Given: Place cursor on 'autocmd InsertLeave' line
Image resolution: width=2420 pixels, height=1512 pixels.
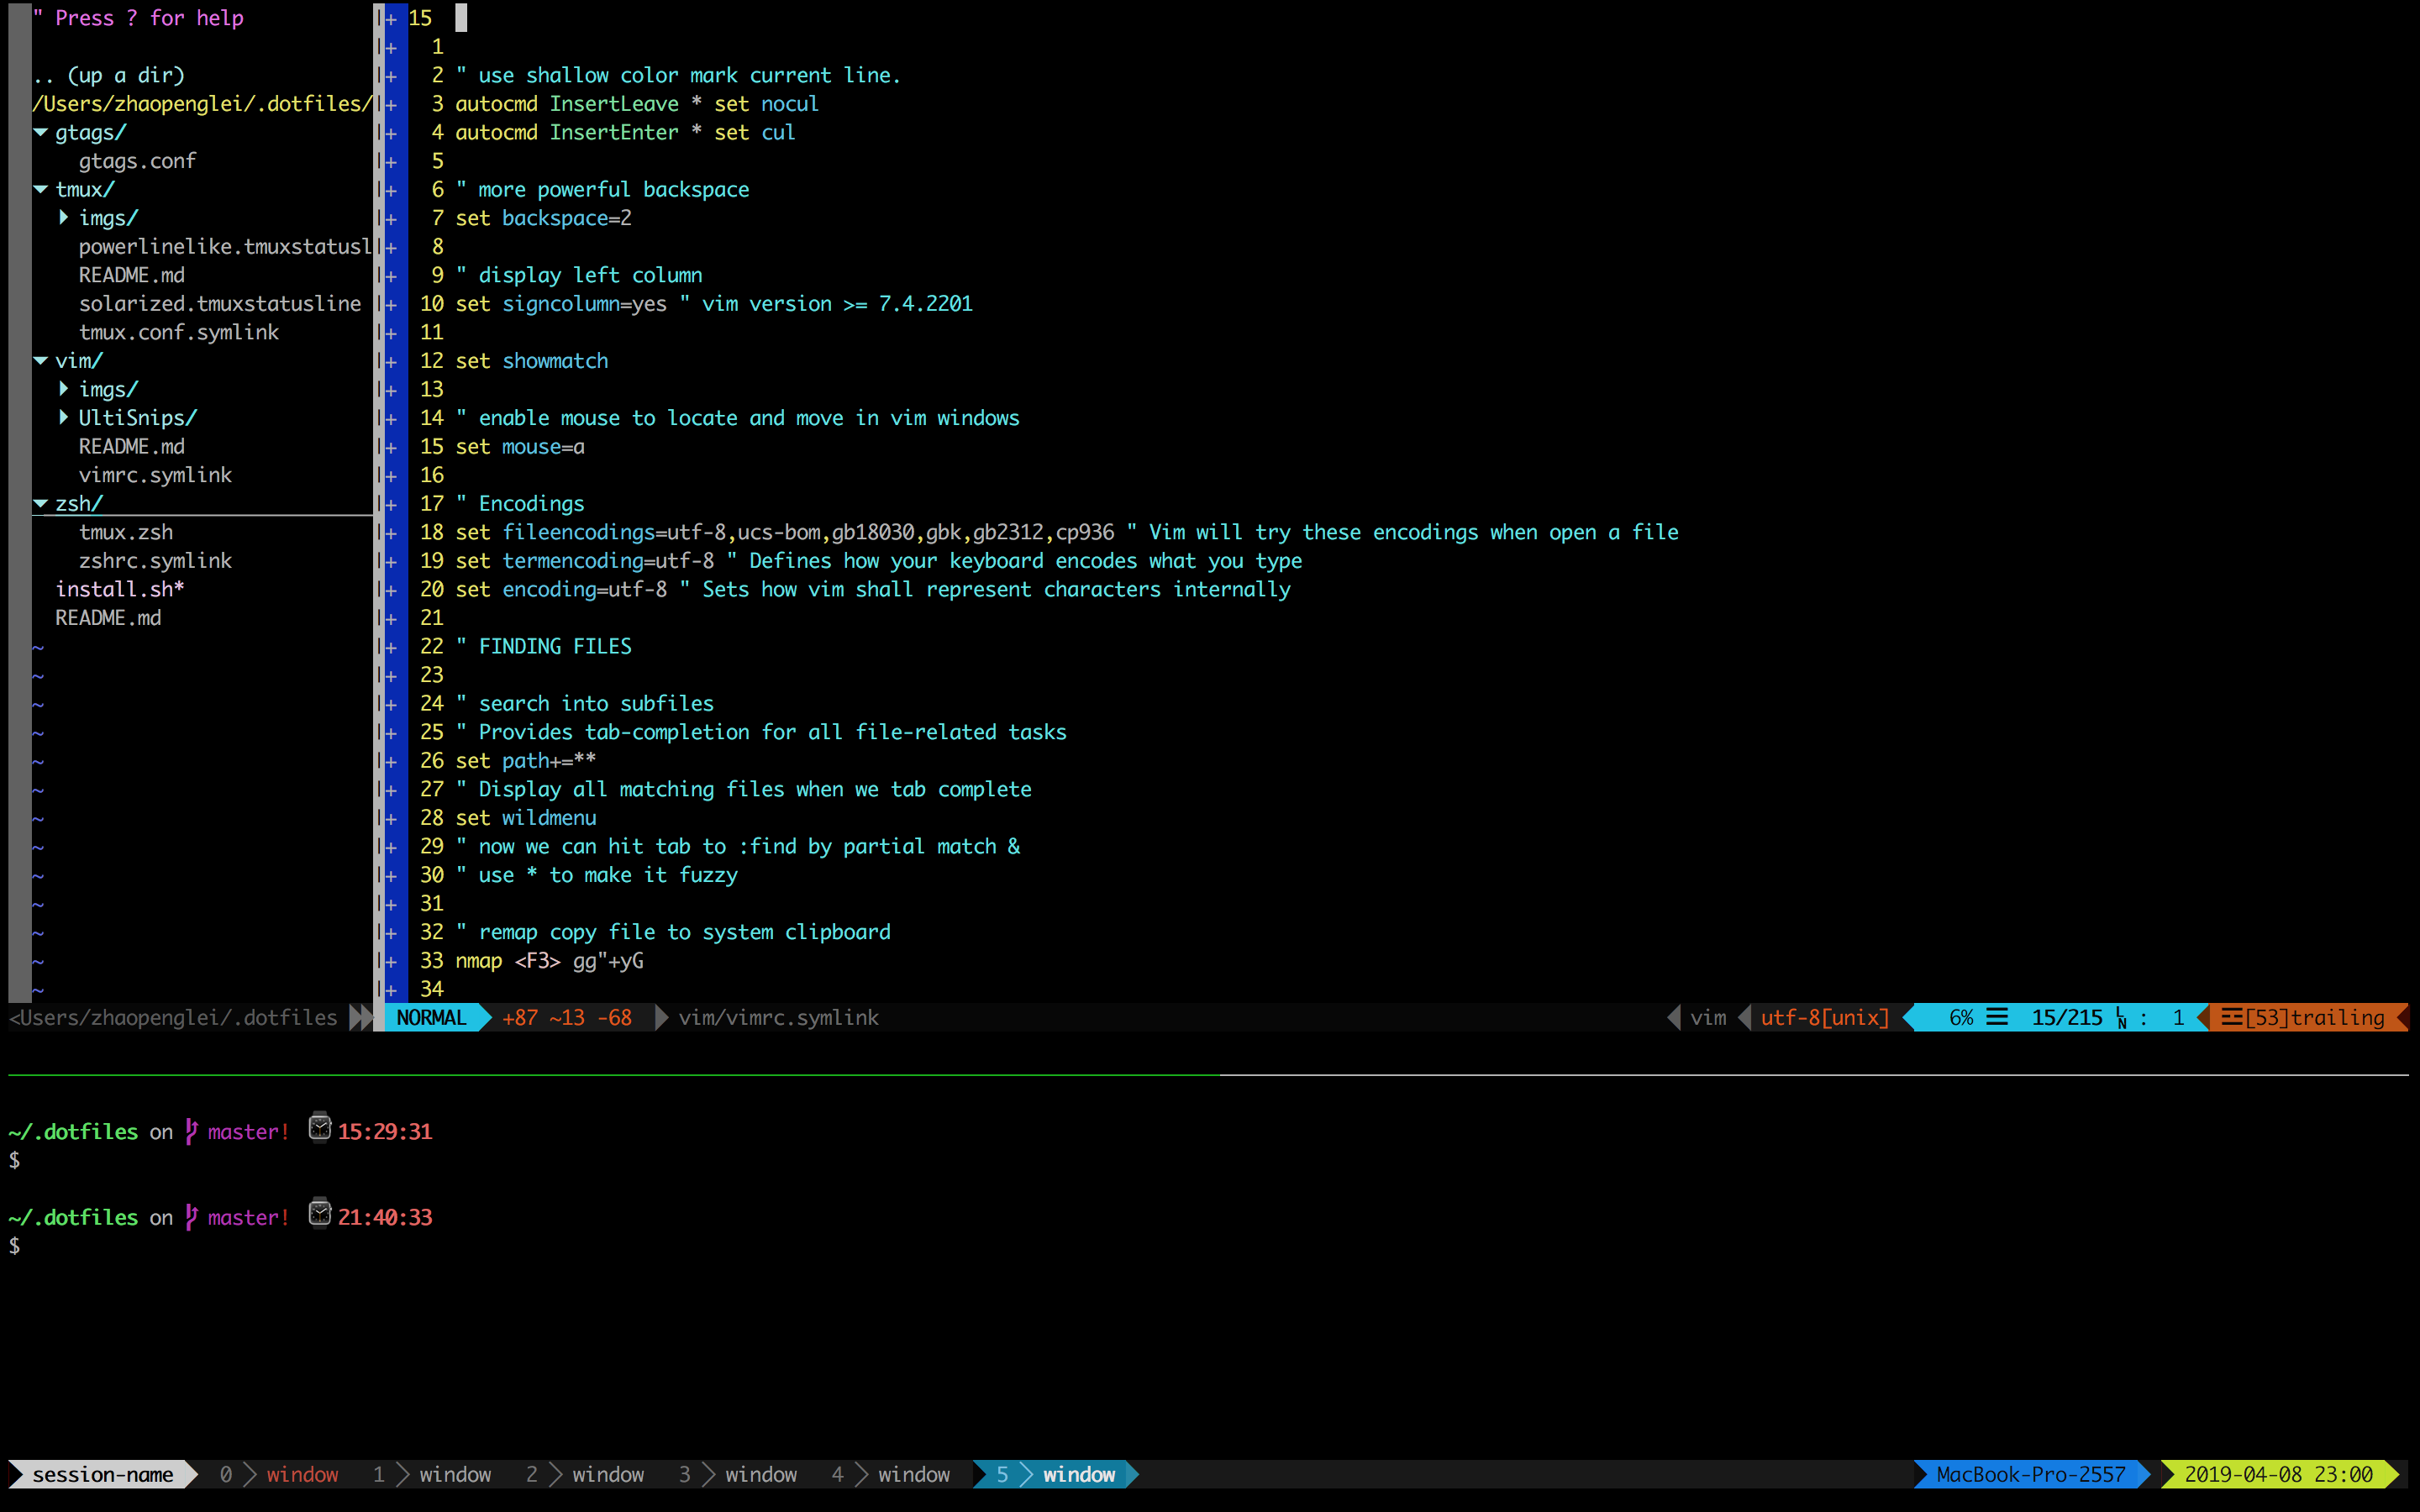Looking at the screenshot, I should click(637, 104).
